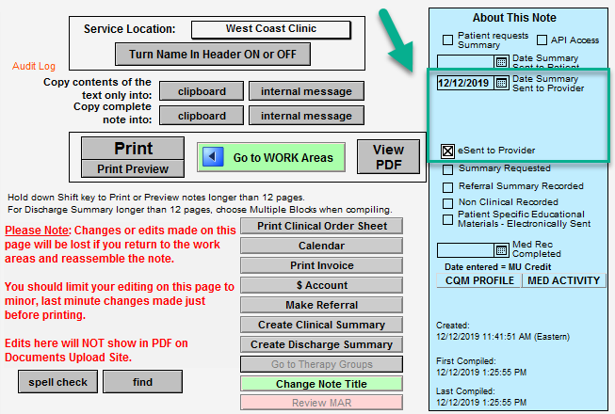Open the CQM PROFILE tab
This screenshot has height=414, width=615.
click(x=480, y=280)
